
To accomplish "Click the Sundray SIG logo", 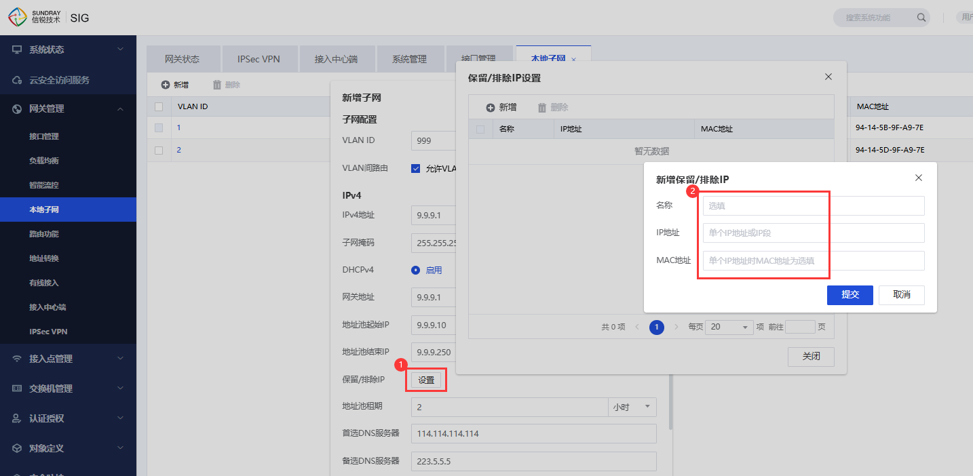I will (48, 18).
